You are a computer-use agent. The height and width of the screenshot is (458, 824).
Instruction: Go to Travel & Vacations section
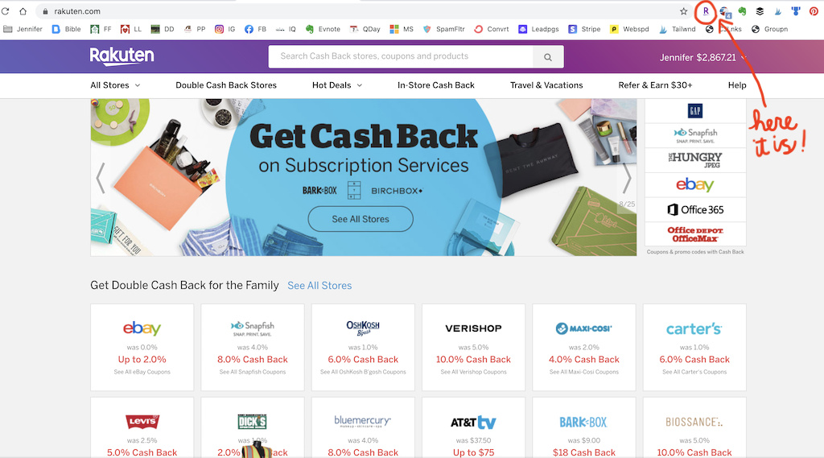[546, 85]
